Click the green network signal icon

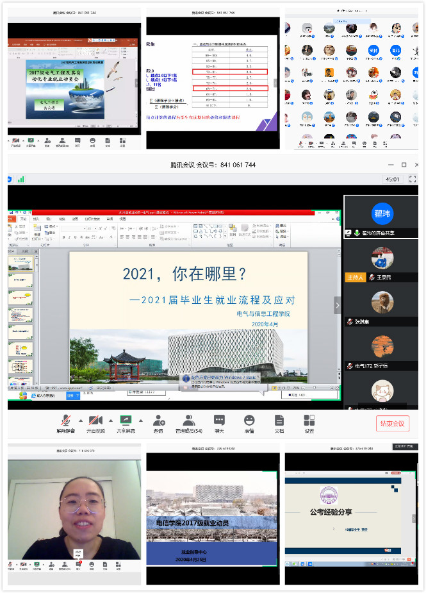point(20,180)
